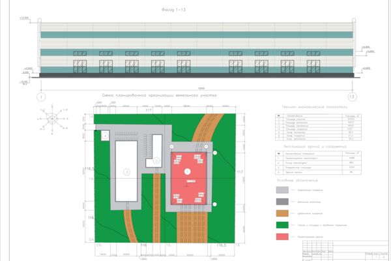Viewport: 391px width, 261px height.
Task: Click header row of the technical indicators table
Action: (x=318, y=116)
